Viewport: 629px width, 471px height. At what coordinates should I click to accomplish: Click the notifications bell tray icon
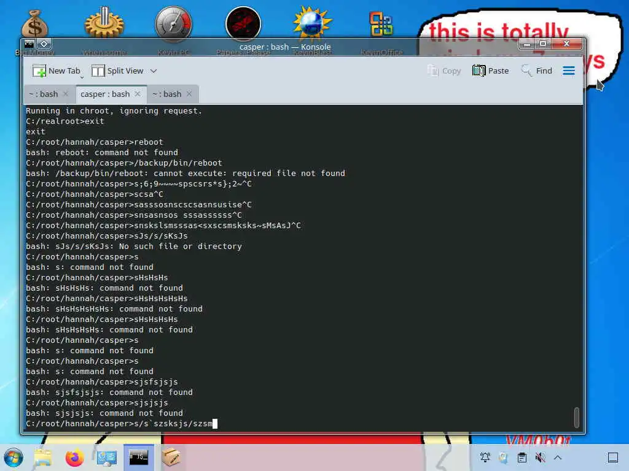click(x=485, y=458)
